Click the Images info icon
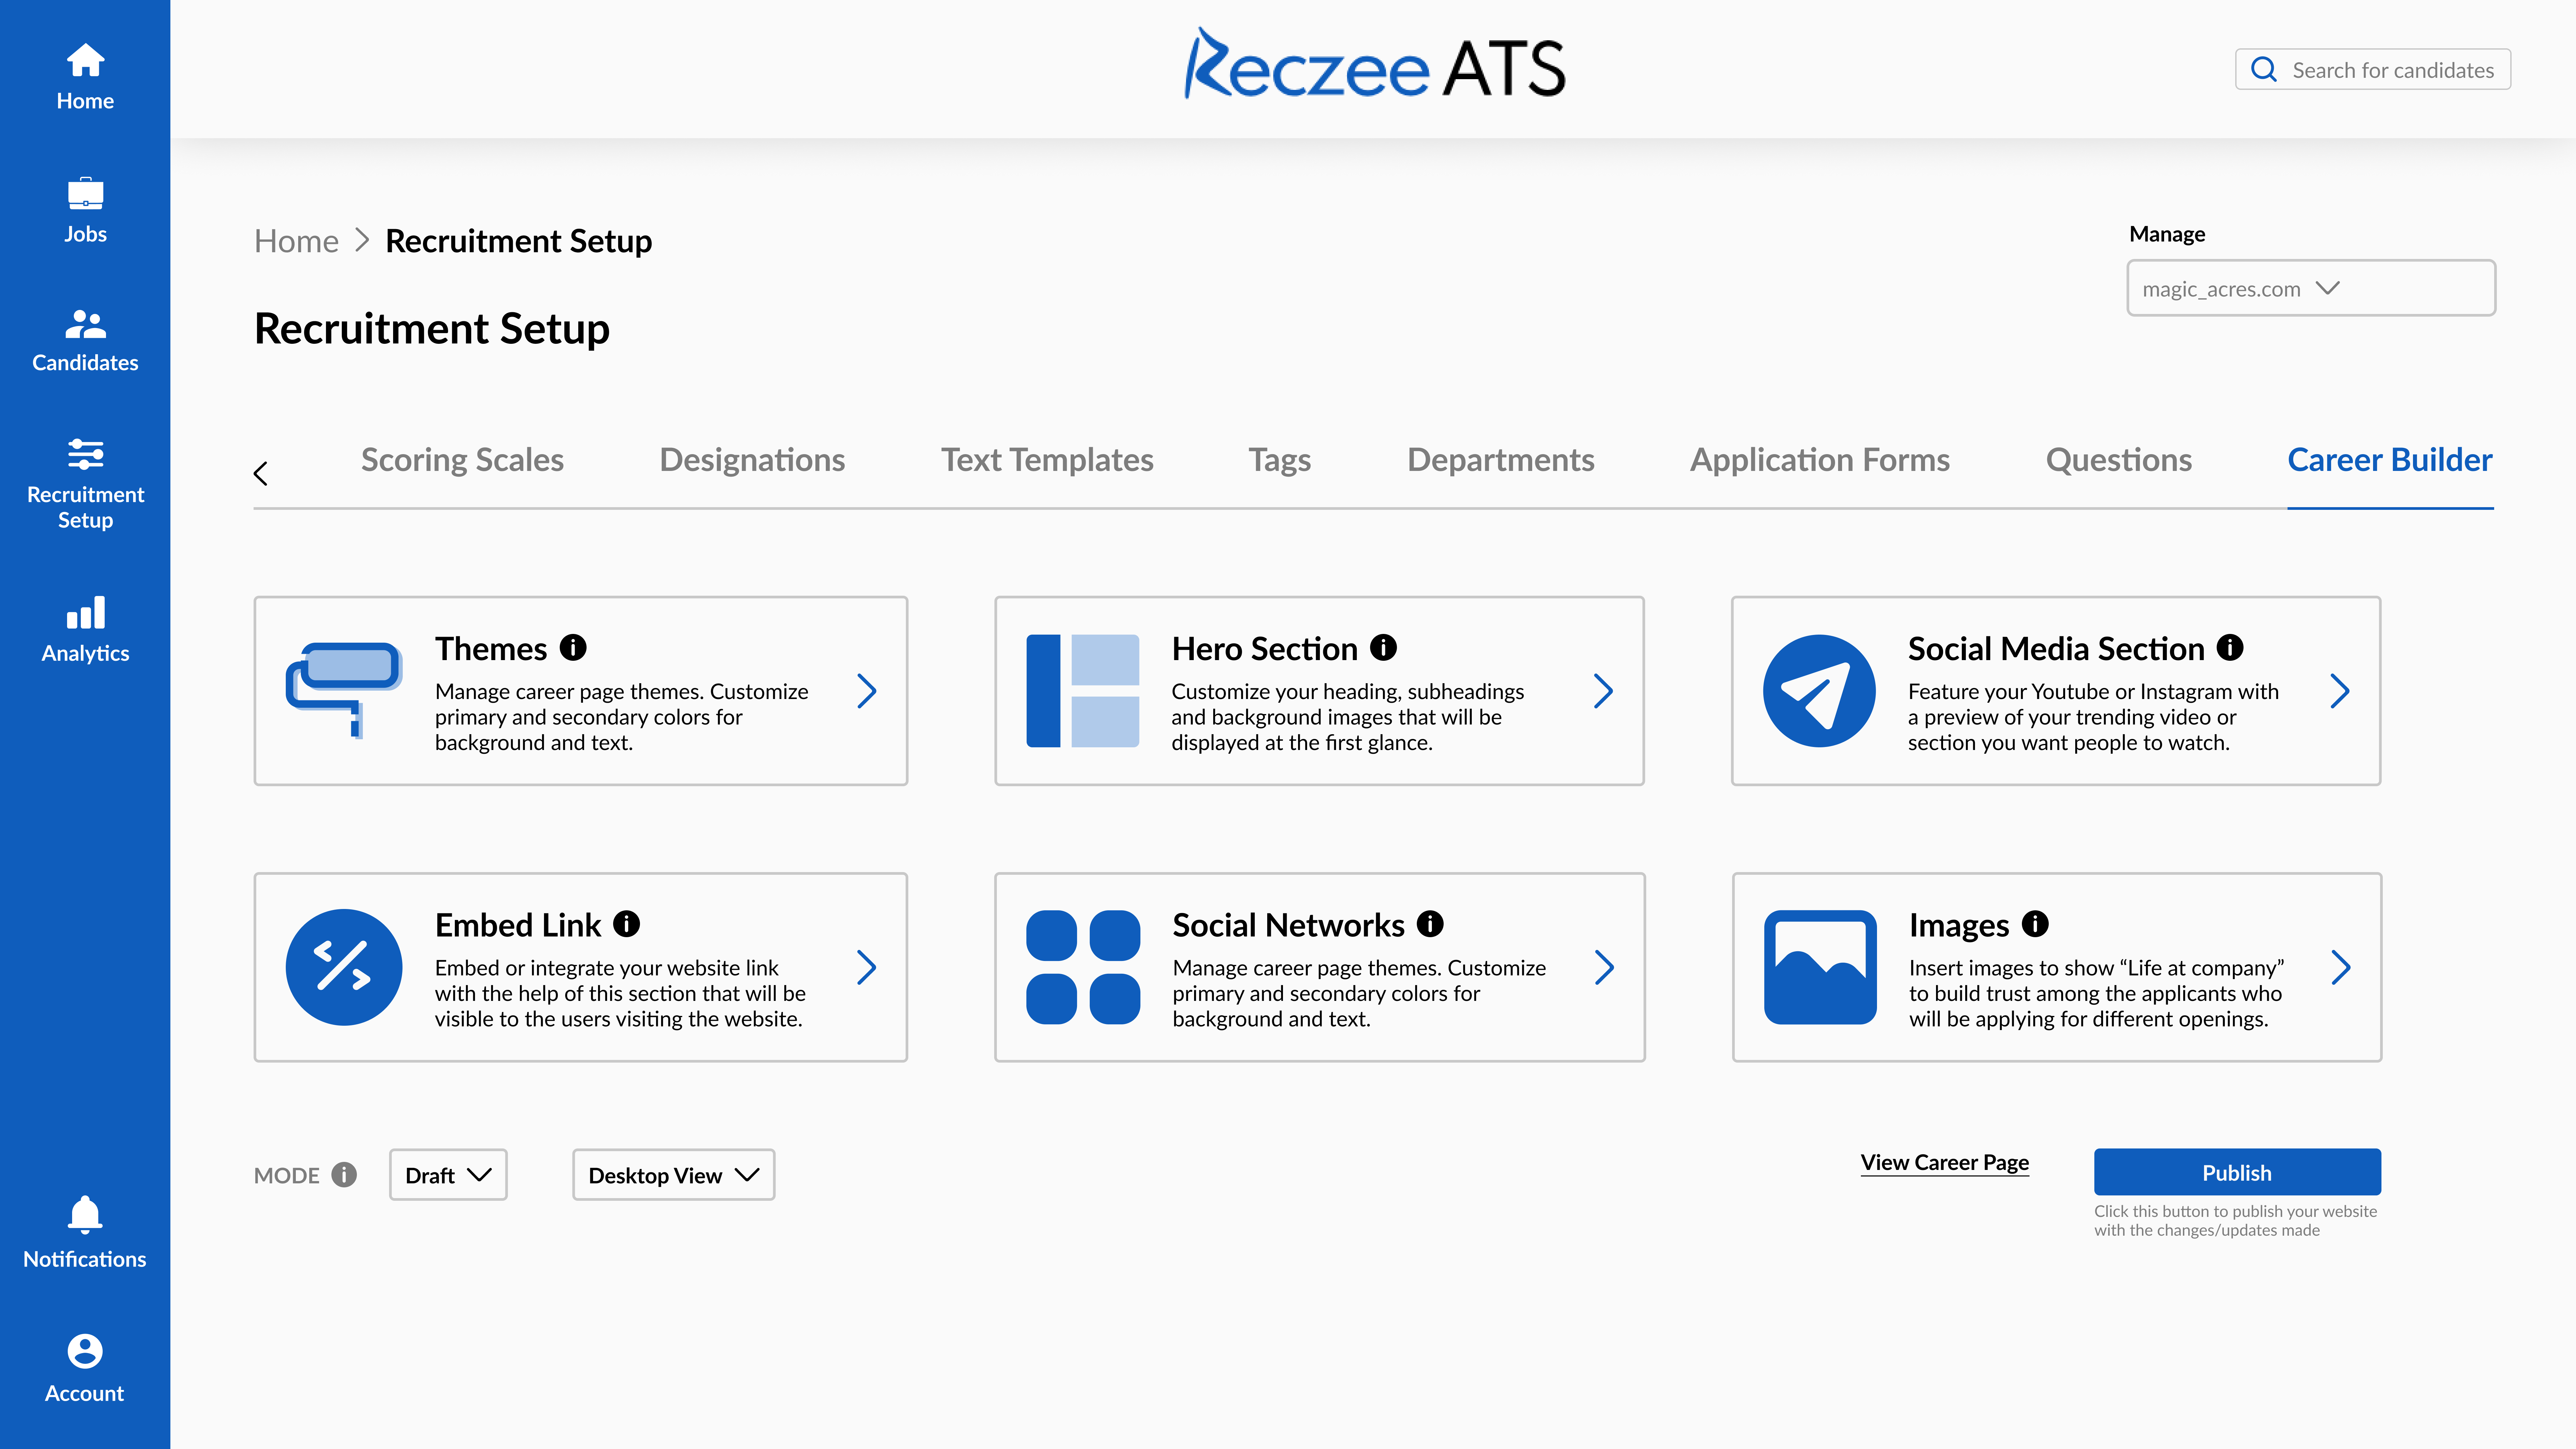2576x1449 pixels. click(x=2035, y=924)
